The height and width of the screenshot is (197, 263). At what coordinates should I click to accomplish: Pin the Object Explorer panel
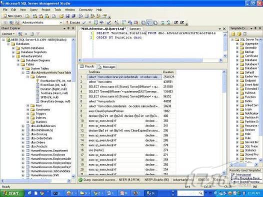(x=68, y=28)
